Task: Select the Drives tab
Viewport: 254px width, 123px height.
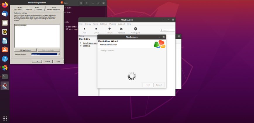Action: pyautogui.click(x=19, y=7)
